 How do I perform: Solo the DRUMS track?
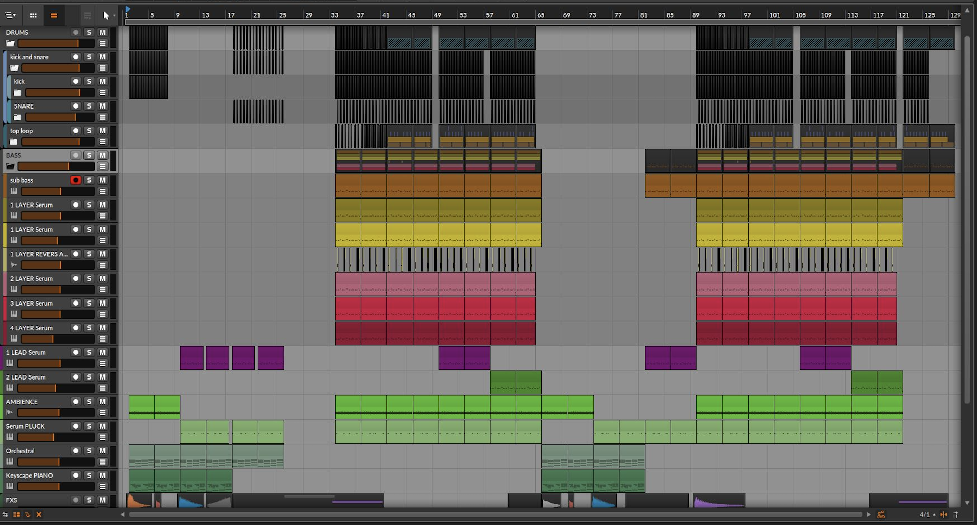[x=89, y=33]
